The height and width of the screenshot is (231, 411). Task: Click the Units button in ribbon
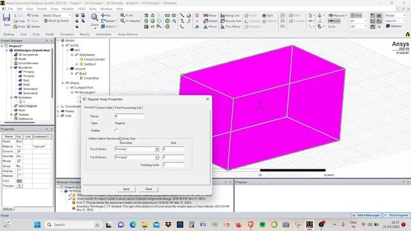[331, 26]
